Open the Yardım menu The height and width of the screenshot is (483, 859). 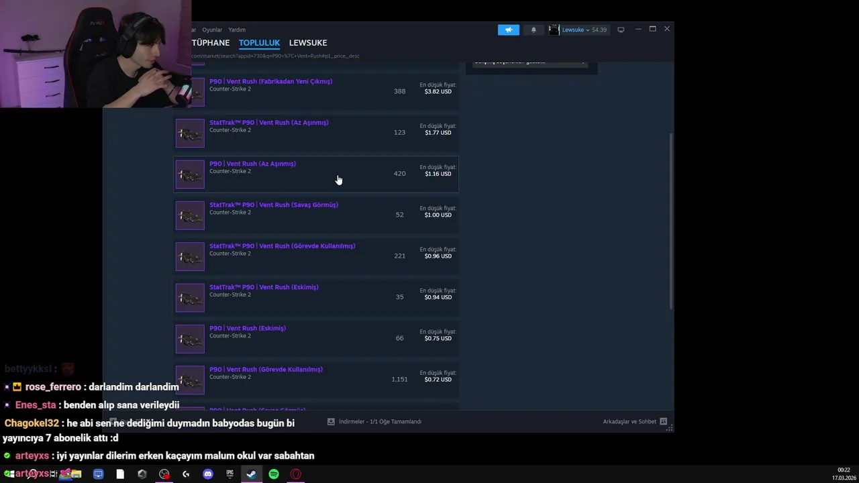(x=237, y=30)
